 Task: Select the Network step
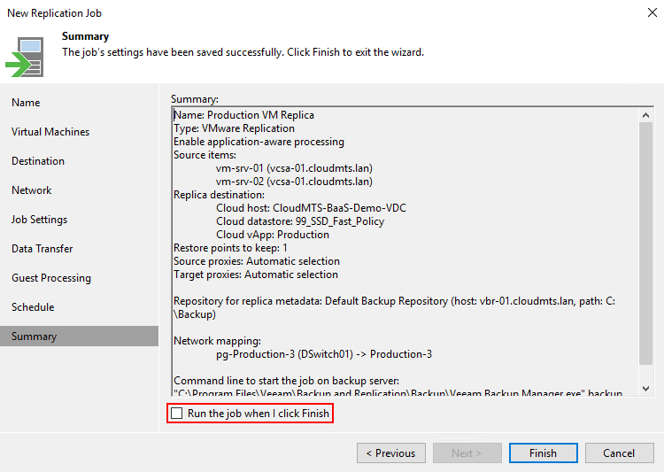pyautogui.click(x=32, y=190)
